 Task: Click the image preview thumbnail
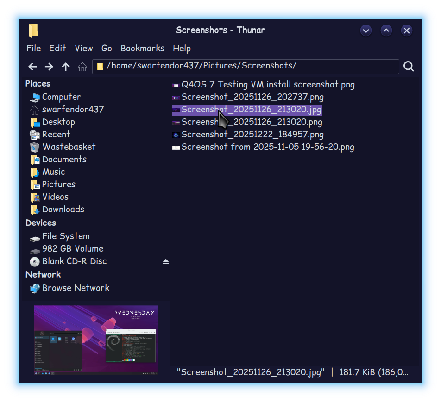click(x=96, y=340)
